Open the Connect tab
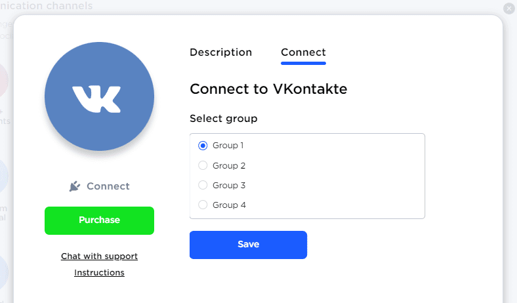 pos(303,52)
